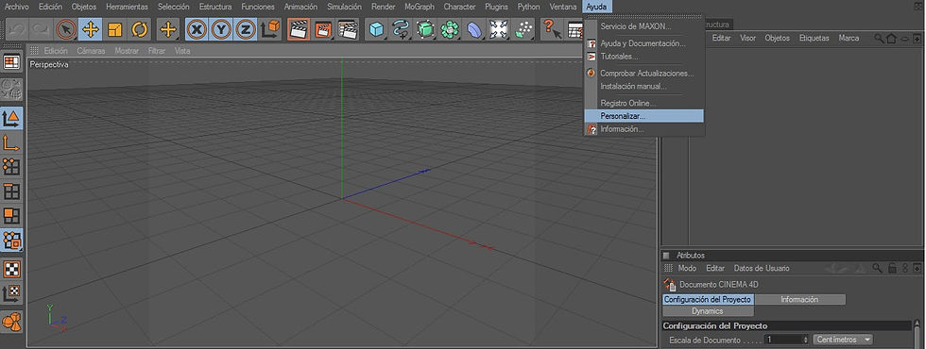Activate the Scale tool
Viewport: 926px width, 349px height.
[x=114, y=29]
